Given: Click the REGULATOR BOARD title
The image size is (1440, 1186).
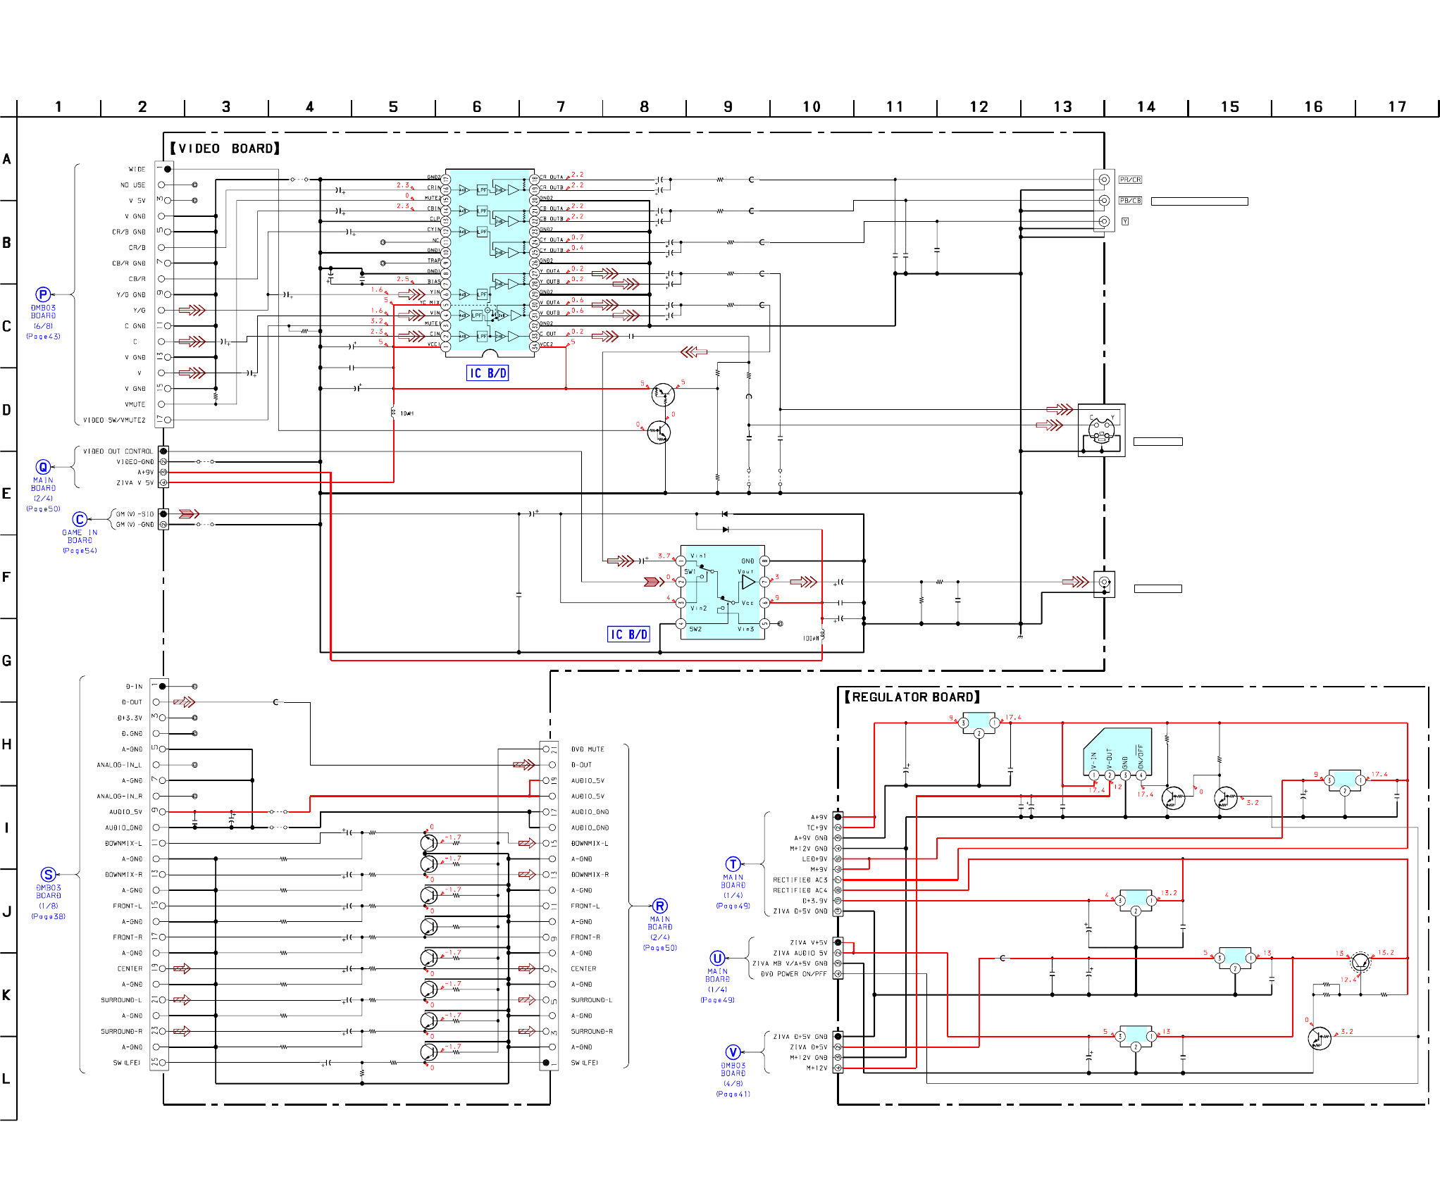Looking at the screenshot, I should pyautogui.click(x=912, y=697).
